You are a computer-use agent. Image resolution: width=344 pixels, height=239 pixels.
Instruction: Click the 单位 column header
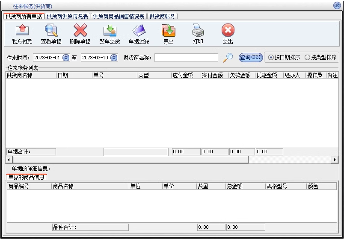[x=145, y=187]
